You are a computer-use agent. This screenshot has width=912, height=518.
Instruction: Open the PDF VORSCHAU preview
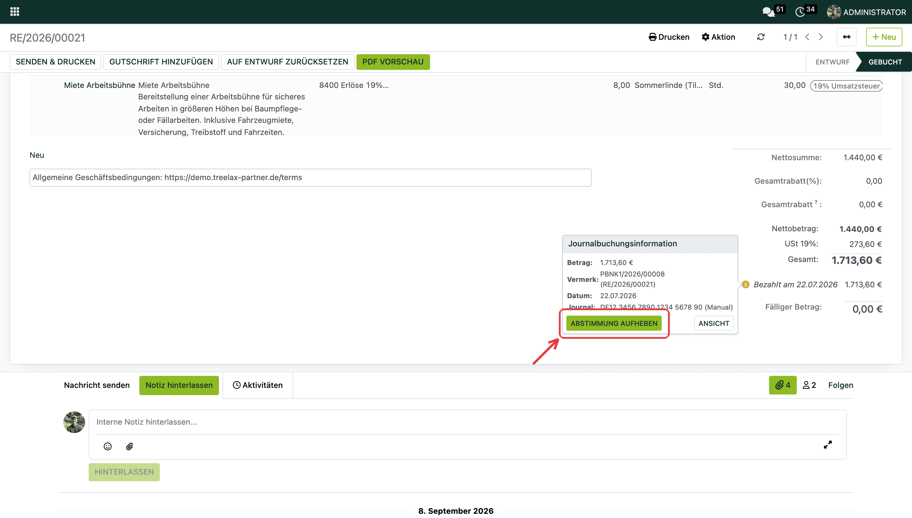pyautogui.click(x=393, y=62)
